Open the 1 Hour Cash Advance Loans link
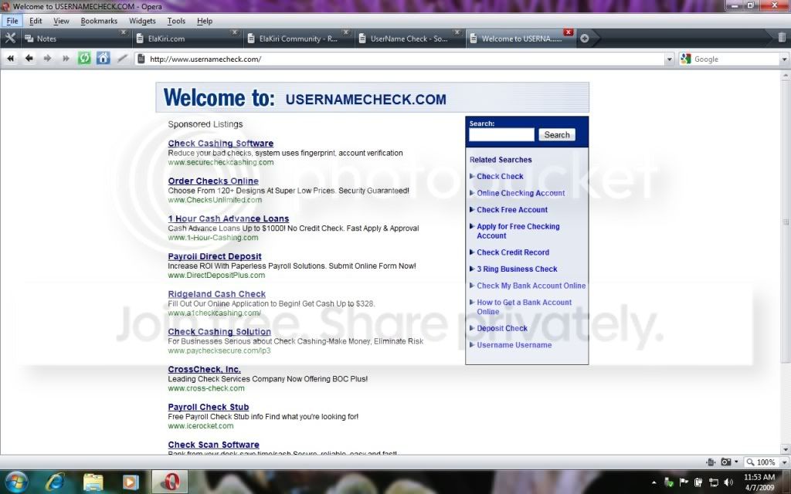This screenshot has height=494, width=791. [x=228, y=218]
